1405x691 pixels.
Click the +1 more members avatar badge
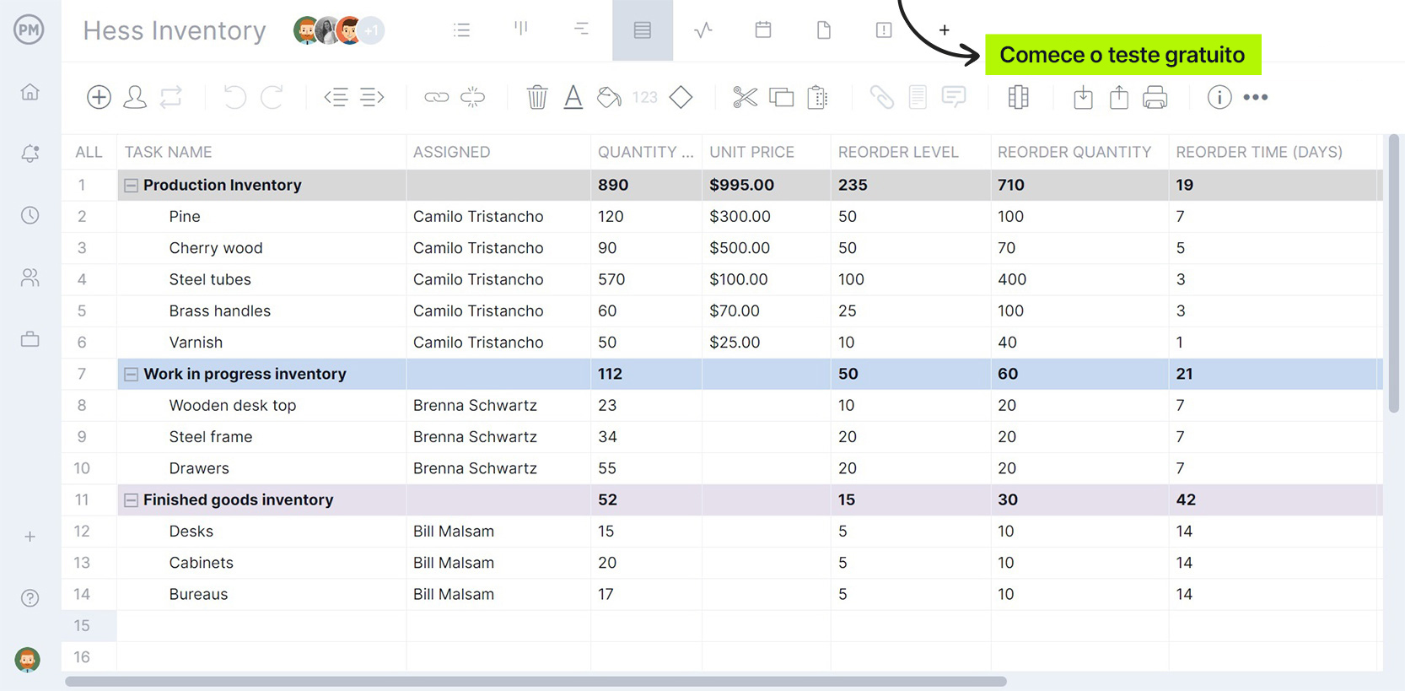(371, 30)
